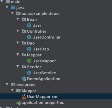This screenshot has height=108, width=112.
Task: Click the UserService class icon
Action: [29, 73]
